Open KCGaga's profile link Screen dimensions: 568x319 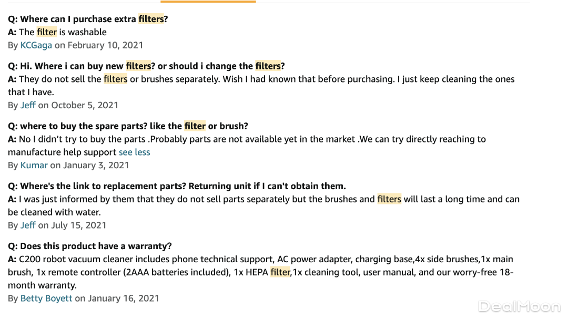point(36,45)
